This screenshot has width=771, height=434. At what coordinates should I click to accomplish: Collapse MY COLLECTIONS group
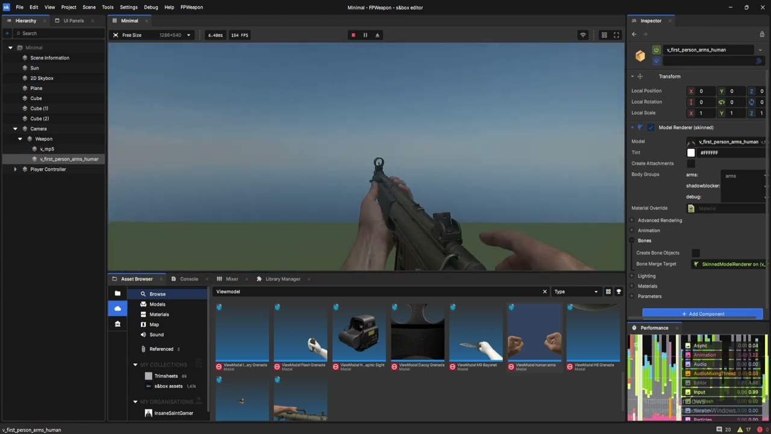coord(136,365)
